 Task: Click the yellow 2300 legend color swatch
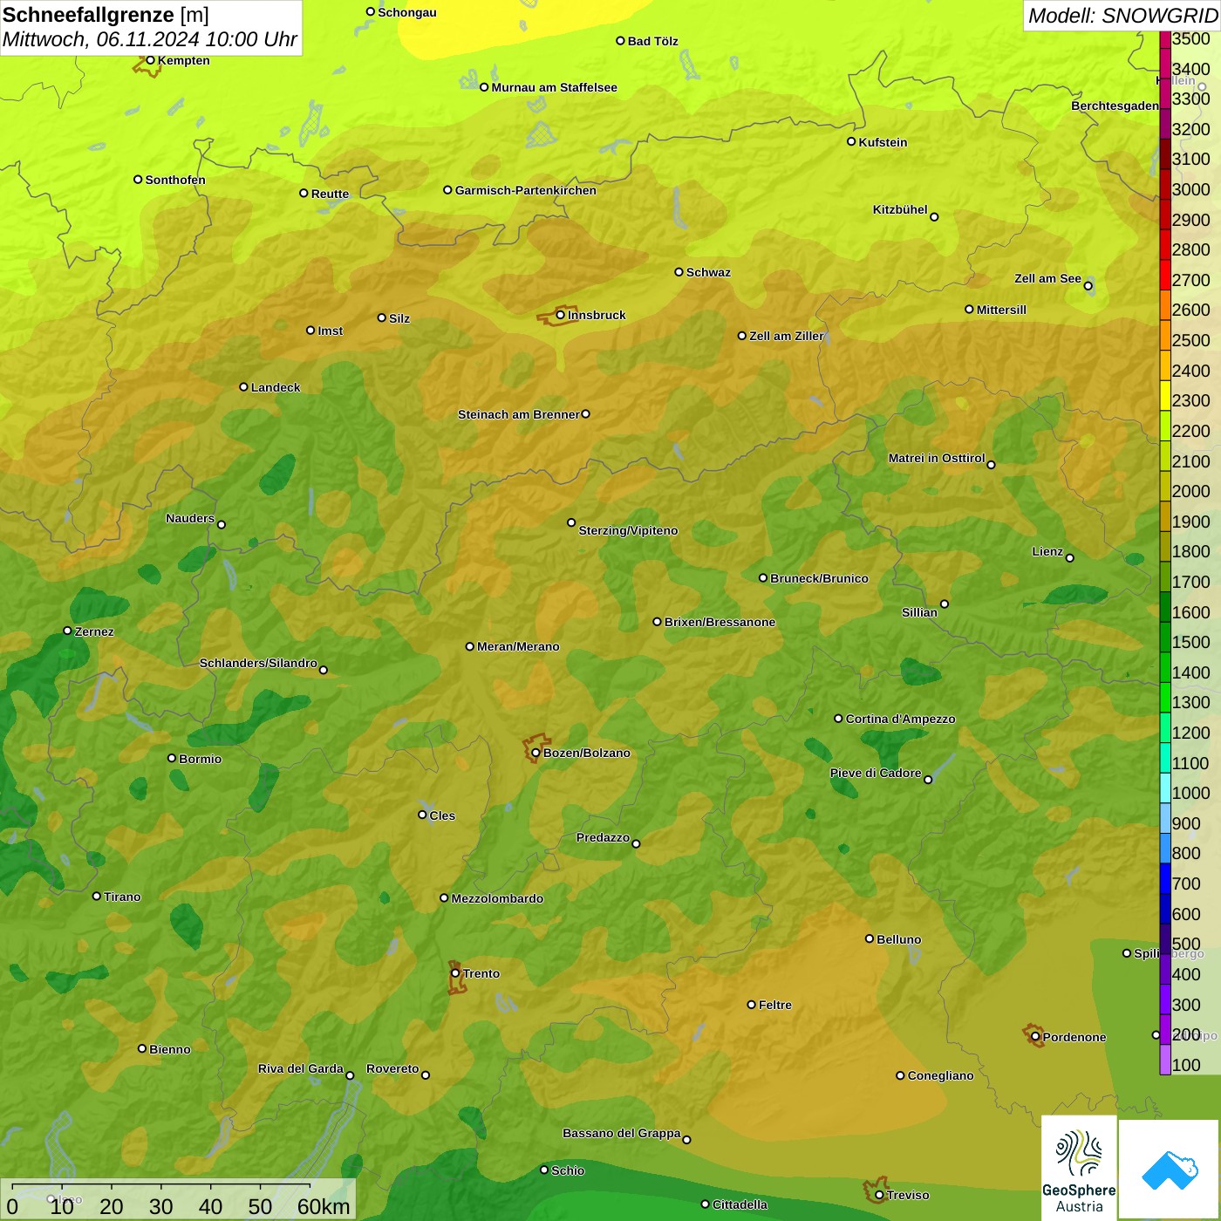point(1165,396)
